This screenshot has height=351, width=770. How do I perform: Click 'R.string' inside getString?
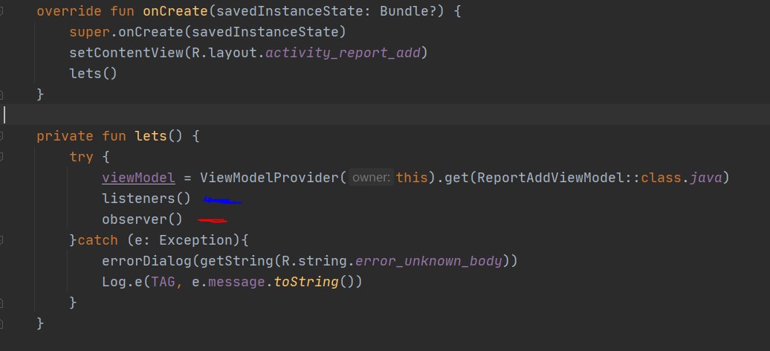pos(314,262)
